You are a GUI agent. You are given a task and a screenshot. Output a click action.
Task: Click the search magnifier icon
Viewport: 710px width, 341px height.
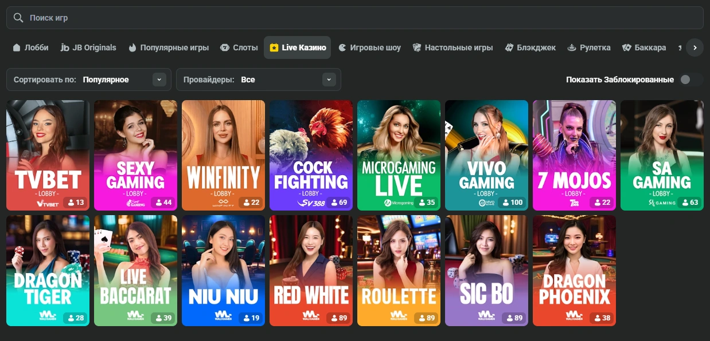tap(18, 18)
